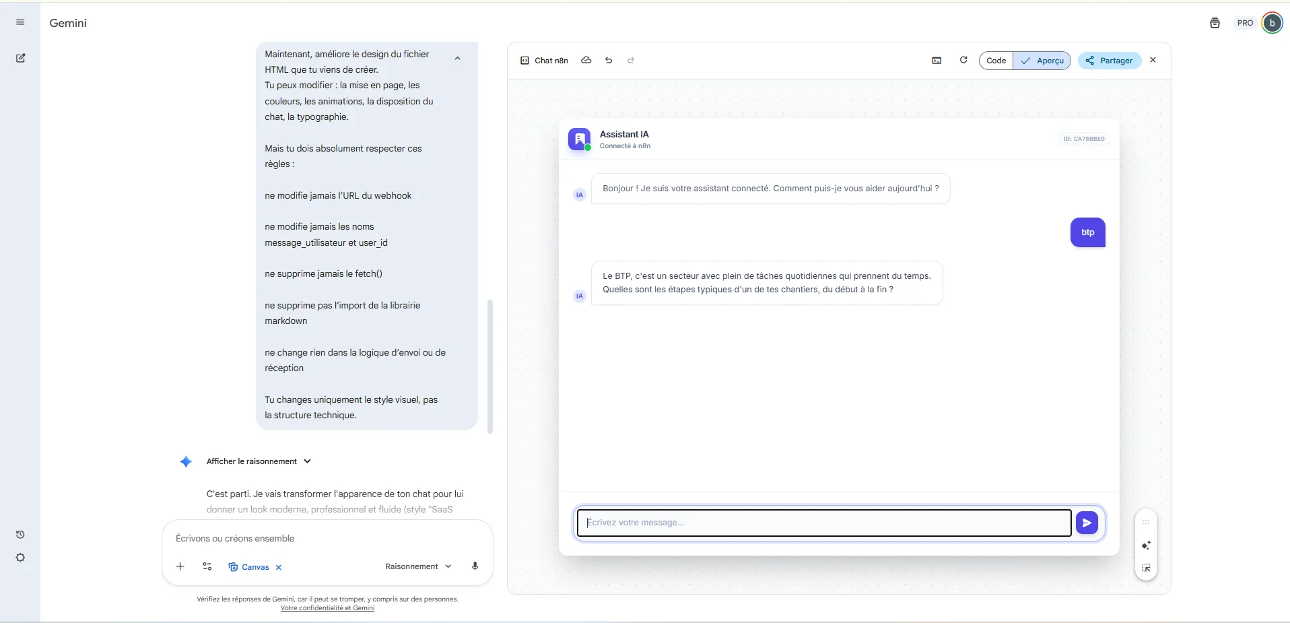Click the AI sparkle edit icon on preview
The width and height of the screenshot is (1290, 623).
pos(1146,546)
